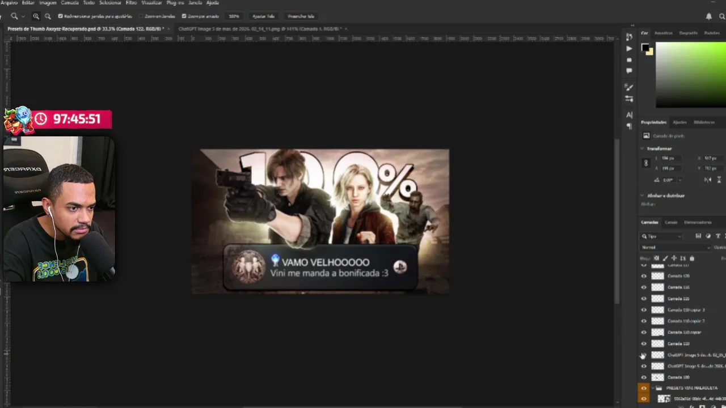Open the Paragraph panel icon
Viewport: 726px width, 408px height.
pos(629,126)
